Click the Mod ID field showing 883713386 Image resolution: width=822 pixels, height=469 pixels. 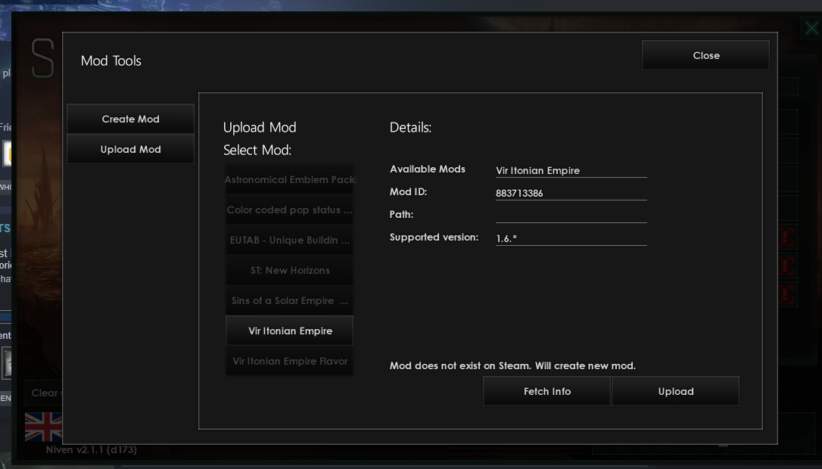tap(571, 193)
